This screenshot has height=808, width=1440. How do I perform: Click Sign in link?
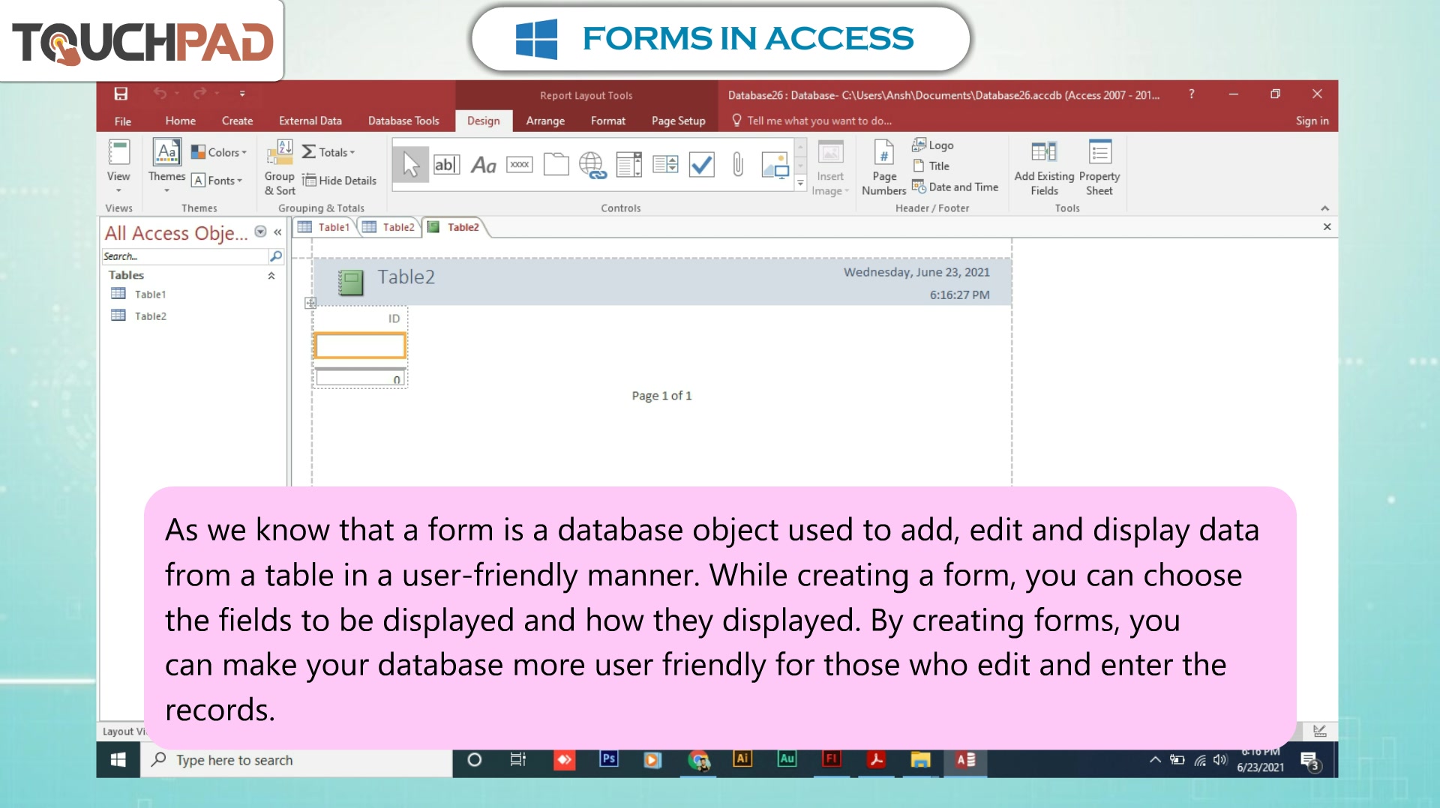1312,121
